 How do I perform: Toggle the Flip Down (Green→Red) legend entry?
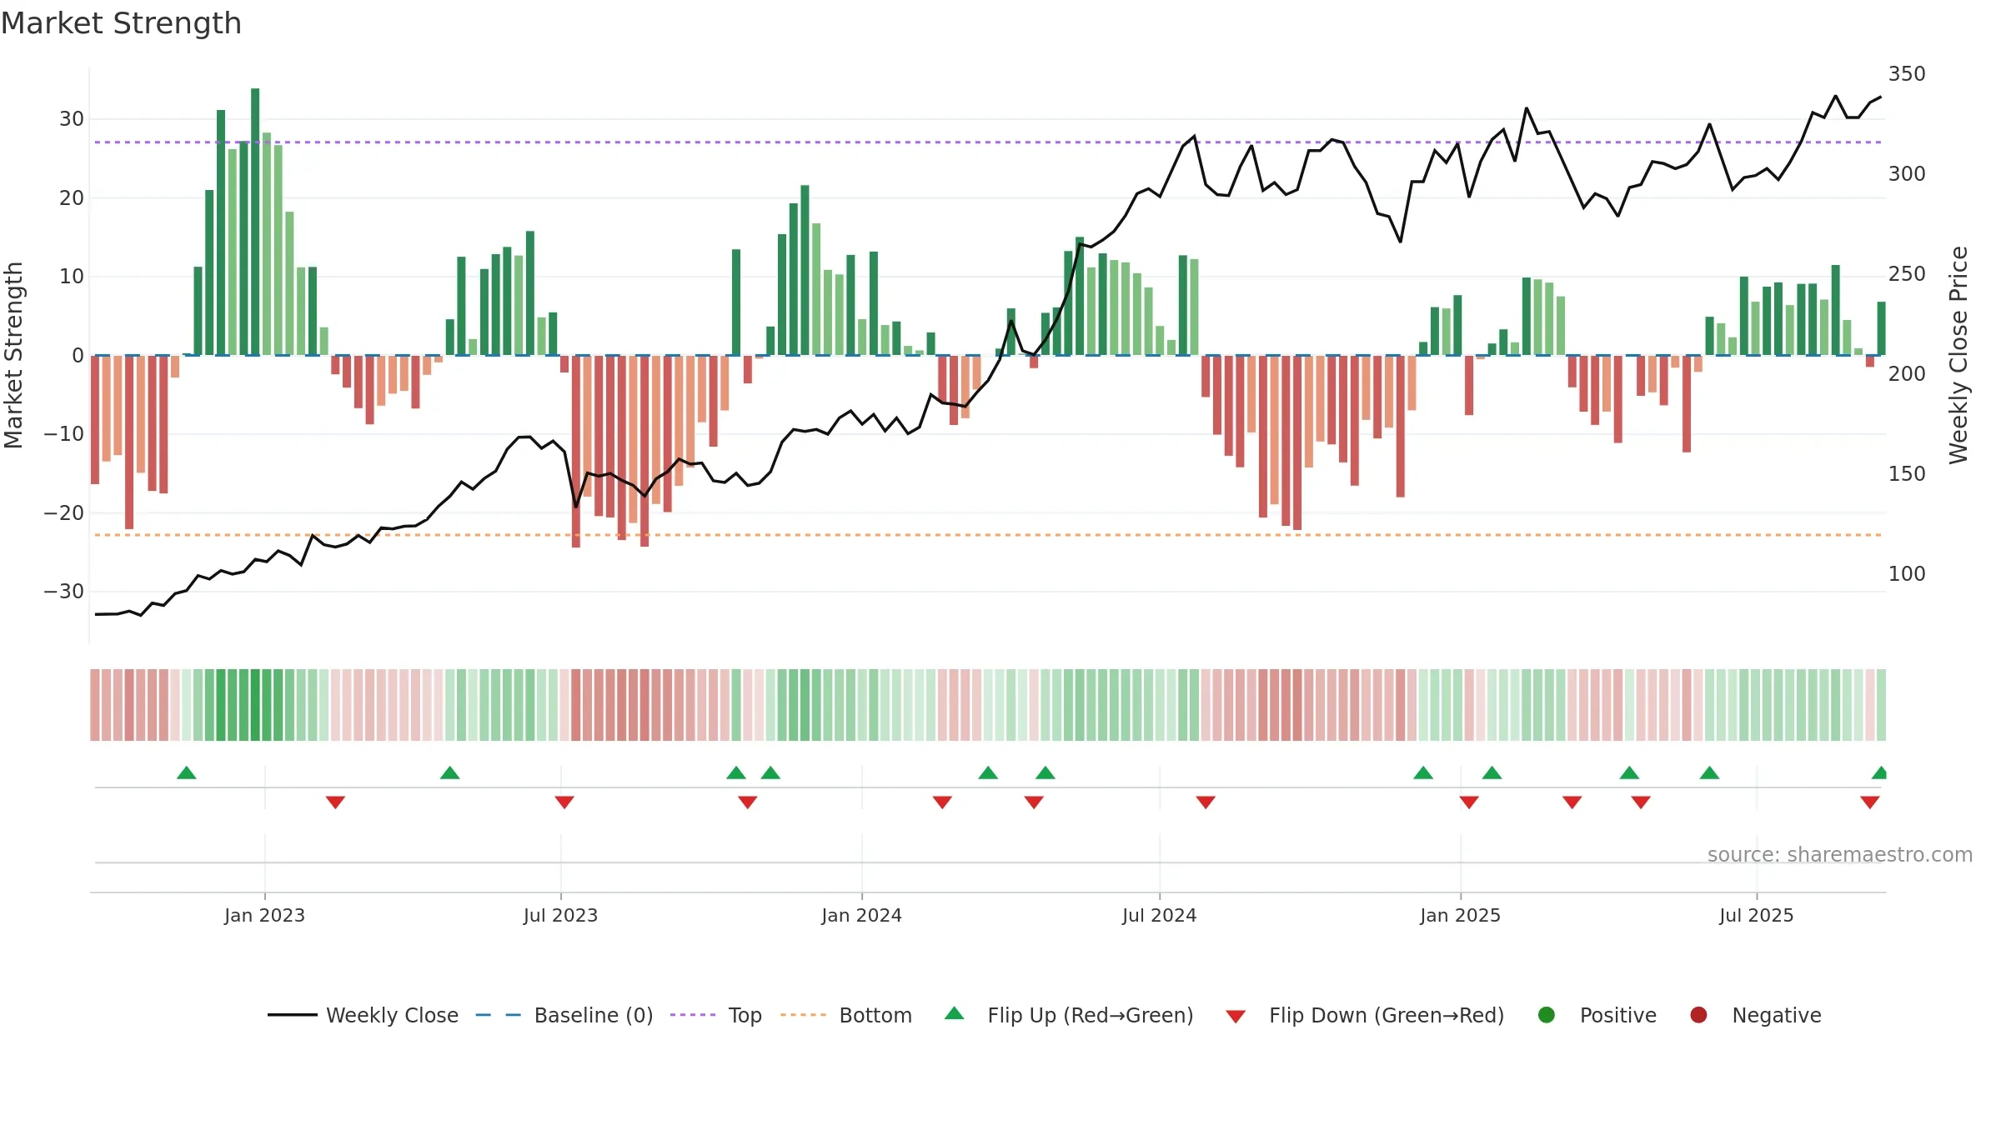click(x=1365, y=1015)
